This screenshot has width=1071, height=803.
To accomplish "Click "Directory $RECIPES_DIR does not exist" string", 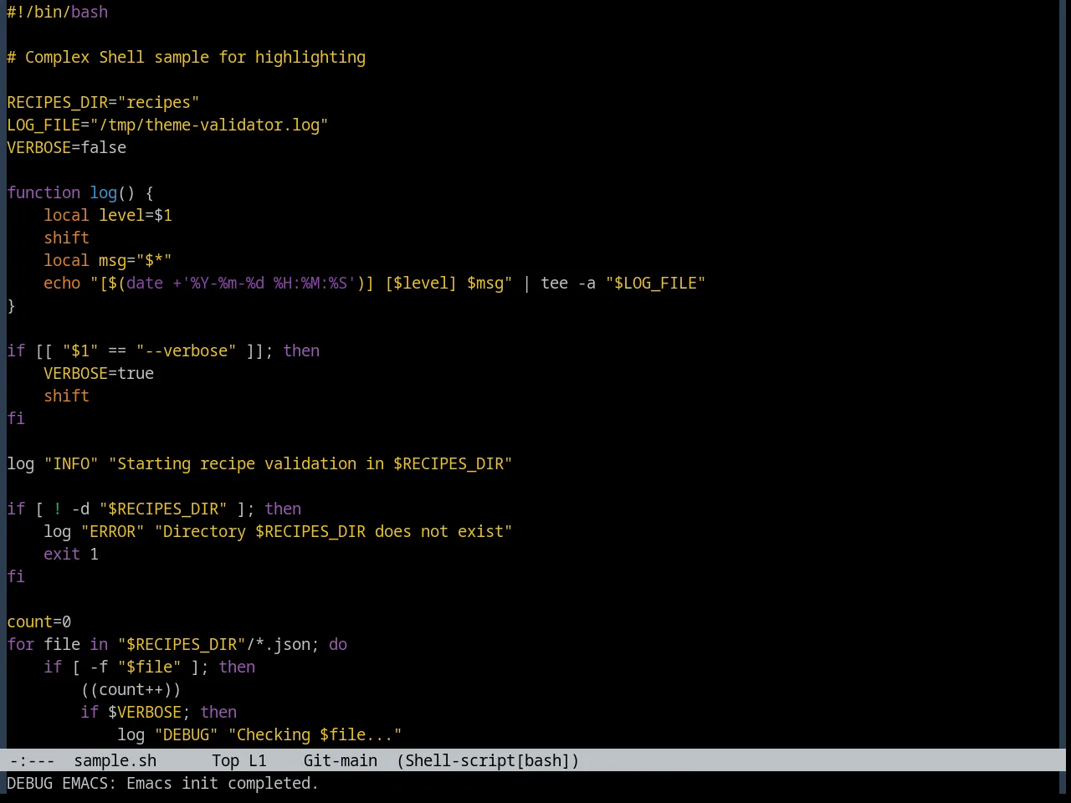I will (333, 531).
